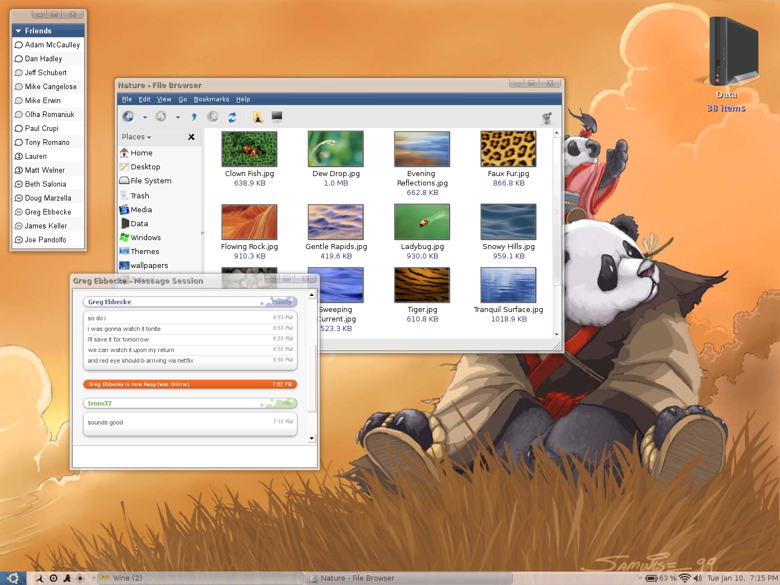
Task: Select the Flowing Rock.jpg thumbnail
Action: click(249, 222)
